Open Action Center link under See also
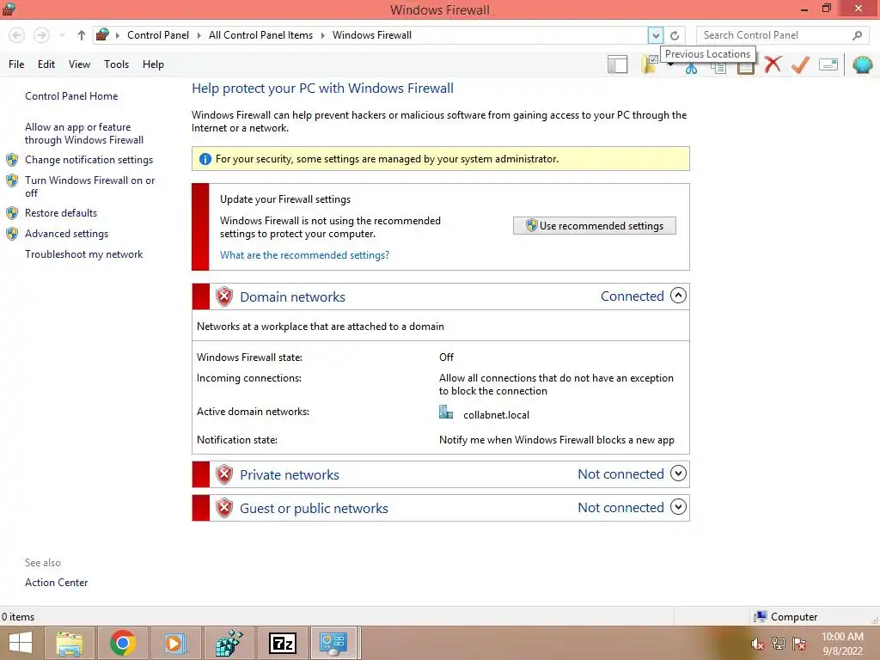880x660 pixels. coord(56,583)
